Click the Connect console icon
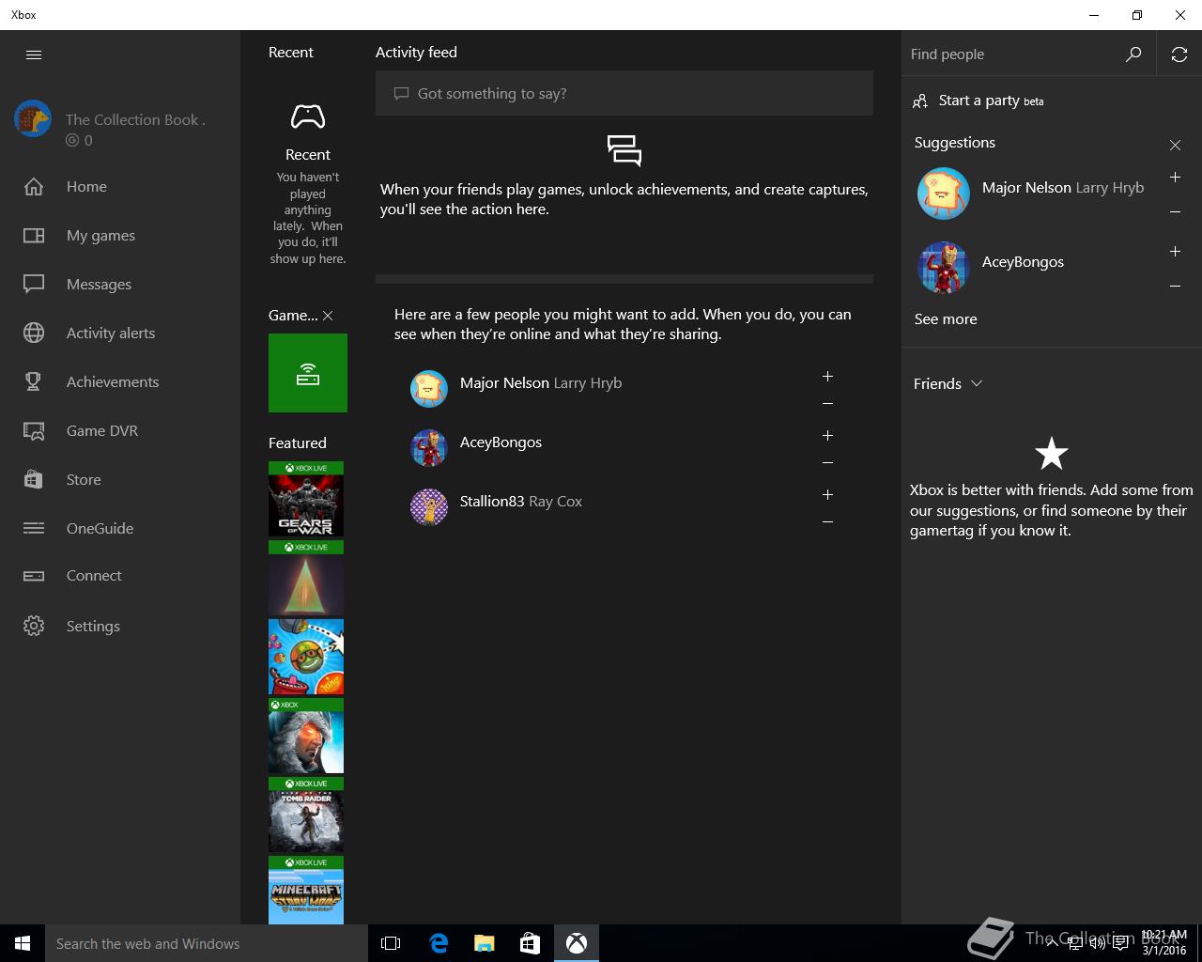This screenshot has width=1202, height=962. 34,576
